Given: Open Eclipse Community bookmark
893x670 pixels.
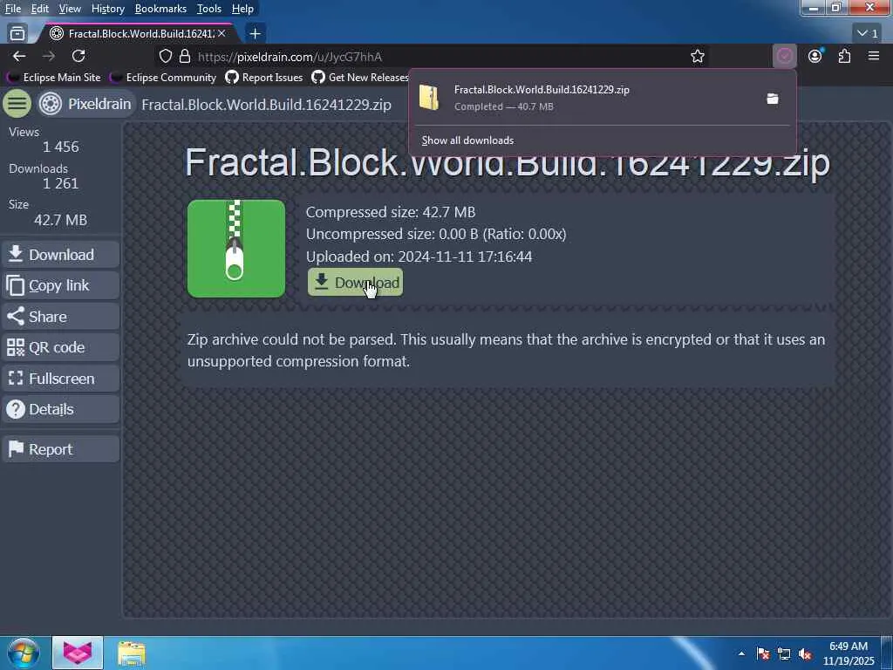Looking at the screenshot, I should click(x=164, y=77).
